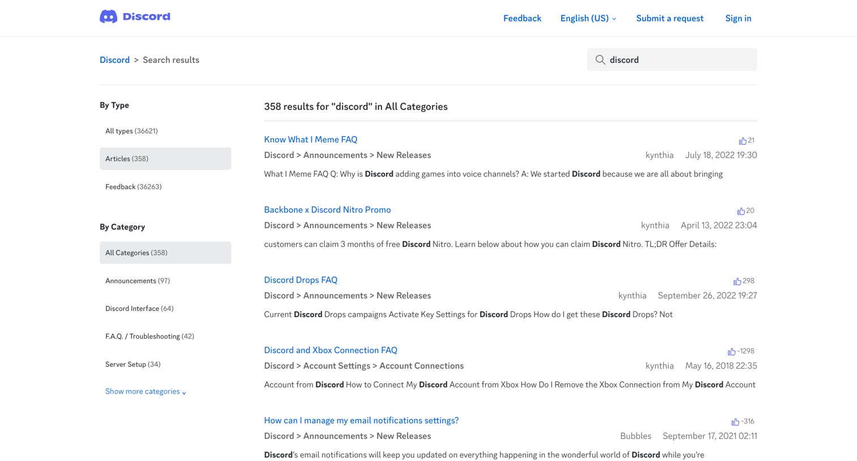Click date July 18, 2022 19:30
The height and width of the screenshot is (461, 857).
click(721, 155)
